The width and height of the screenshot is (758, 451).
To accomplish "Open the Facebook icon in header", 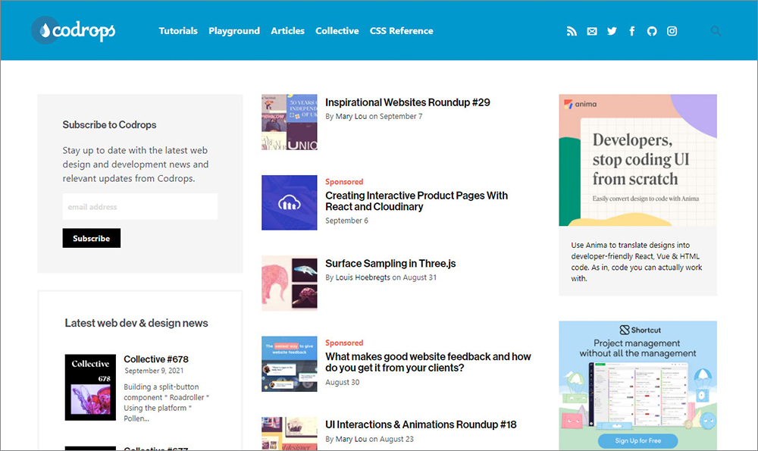I will pos(632,31).
